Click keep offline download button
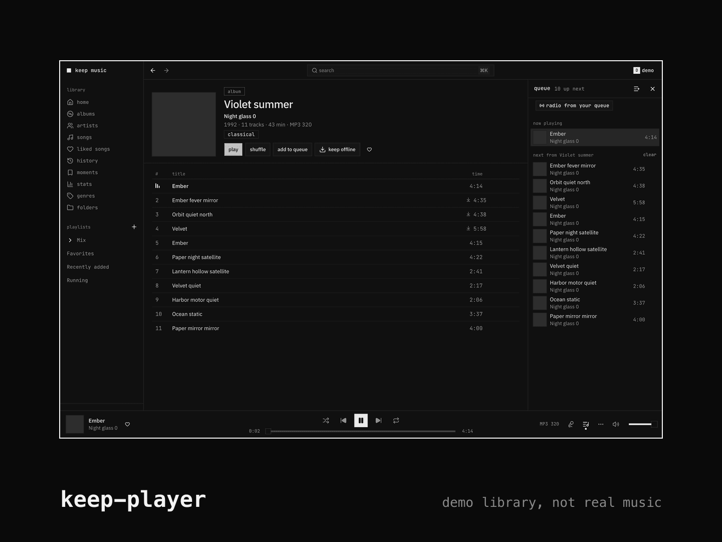 click(337, 150)
